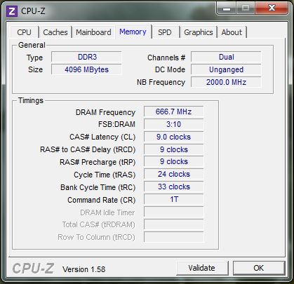Screen dimensions: 294x284
Task: Click the Version 1.58 text
Action: click(83, 269)
